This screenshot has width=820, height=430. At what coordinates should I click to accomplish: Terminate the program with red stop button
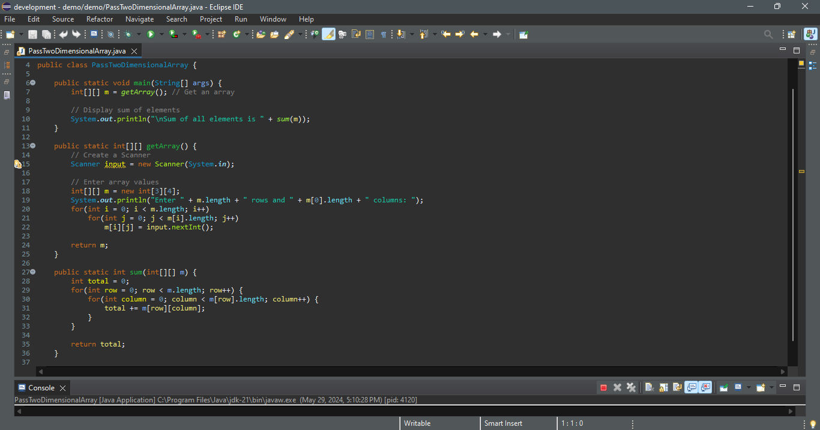pyautogui.click(x=603, y=387)
